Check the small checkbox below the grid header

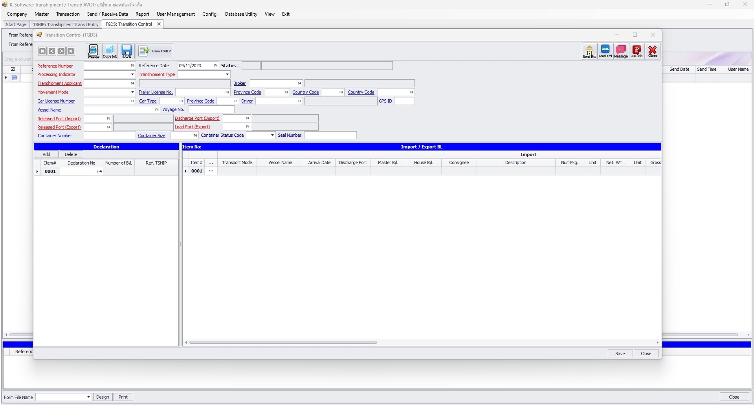point(15,77)
